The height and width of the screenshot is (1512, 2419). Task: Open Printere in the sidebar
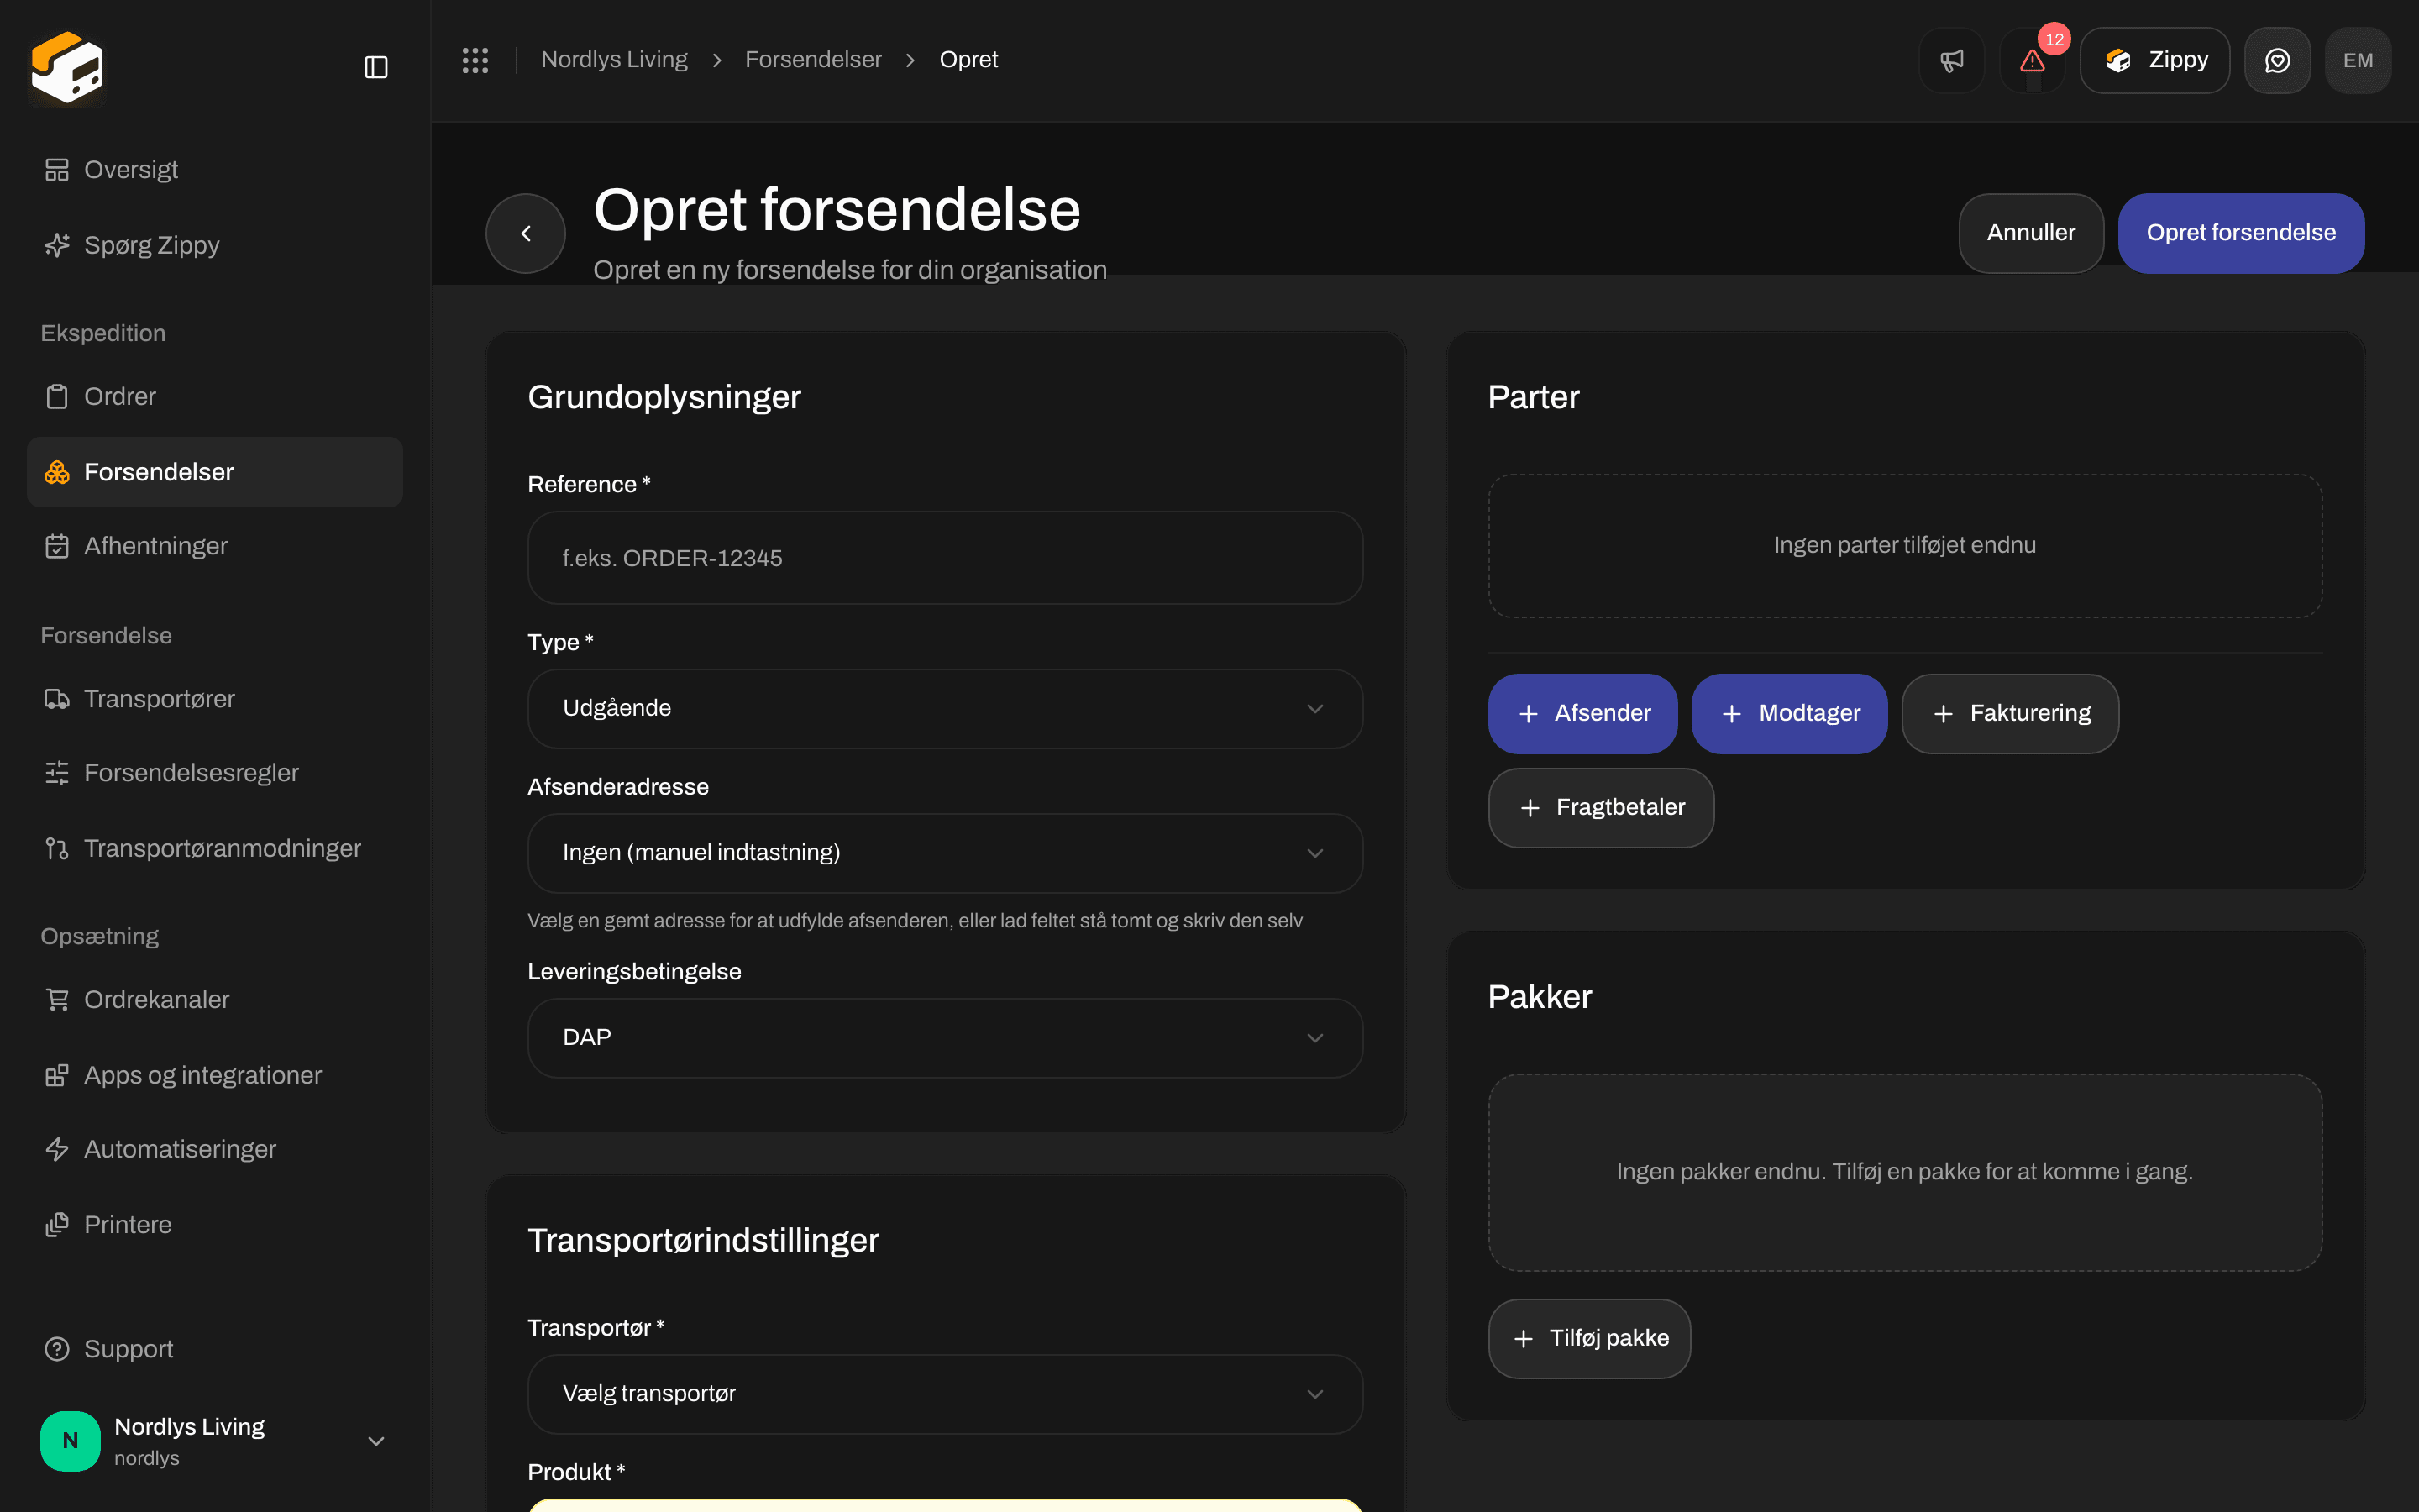pos(215,1225)
